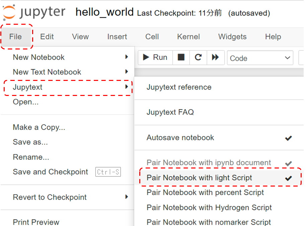Screen dimensions: 306x226
Task: Click the (autosaved) status text
Action: coord(249,13)
